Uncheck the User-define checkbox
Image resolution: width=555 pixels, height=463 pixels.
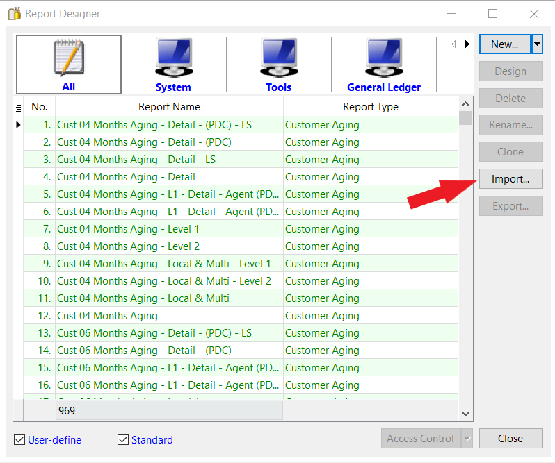coord(19,439)
